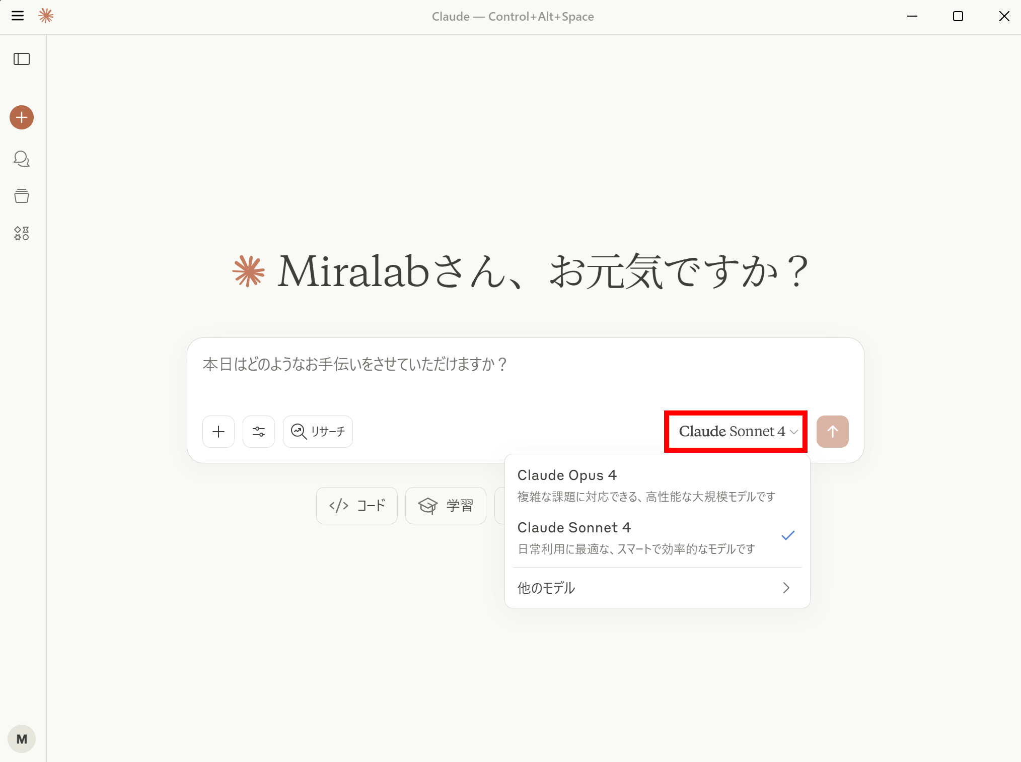Click the コード suggestion chip
Image resolution: width=1021 pixels, height=762 pixels.
357,506
